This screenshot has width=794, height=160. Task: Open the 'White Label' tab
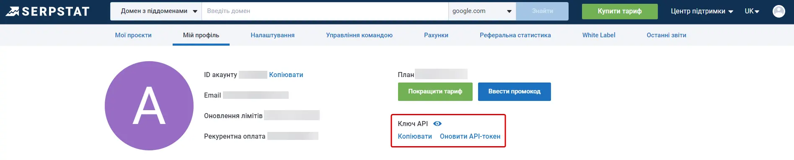(599, 35)
